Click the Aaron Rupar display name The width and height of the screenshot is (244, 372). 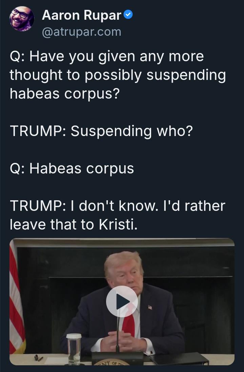click(x=81, y=15)
